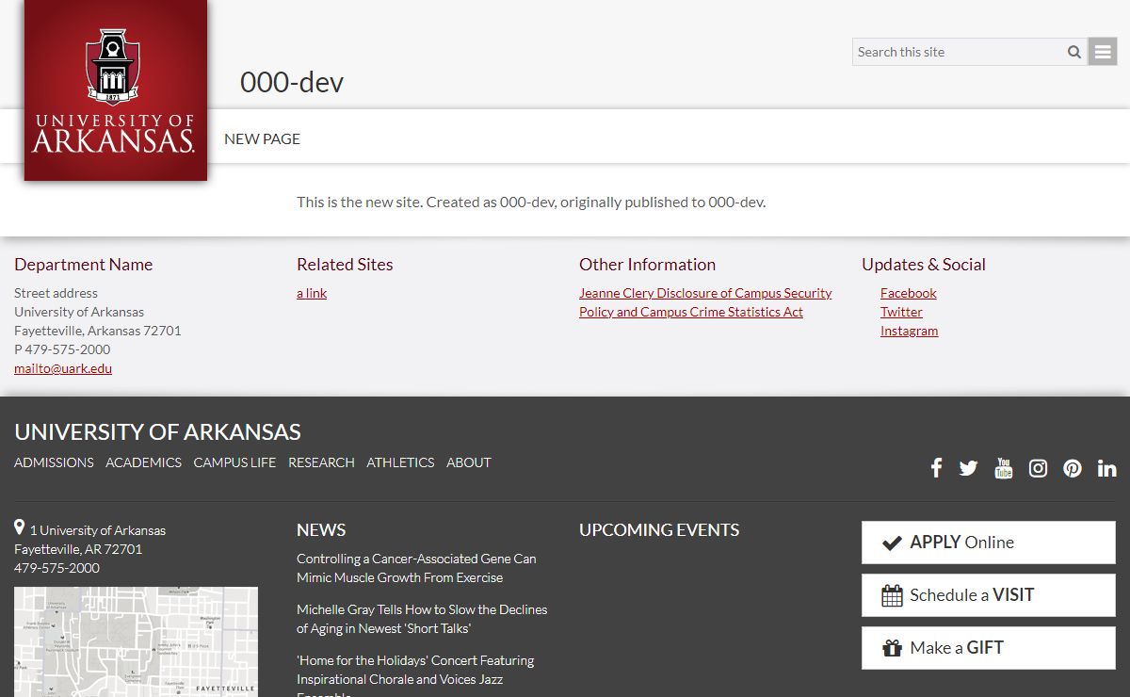
Task: Open the footer YouTube icon
Action: pyautogui.click(x=1003, y=468)
